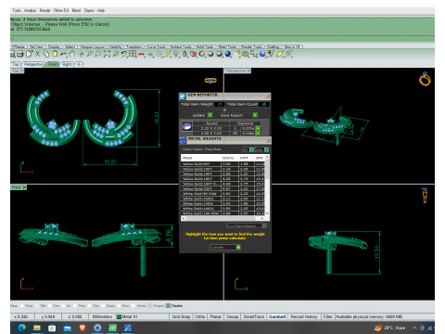Click the Print icon in the toolbar
This screenshot has width=445, height=334.
(20, 54)
